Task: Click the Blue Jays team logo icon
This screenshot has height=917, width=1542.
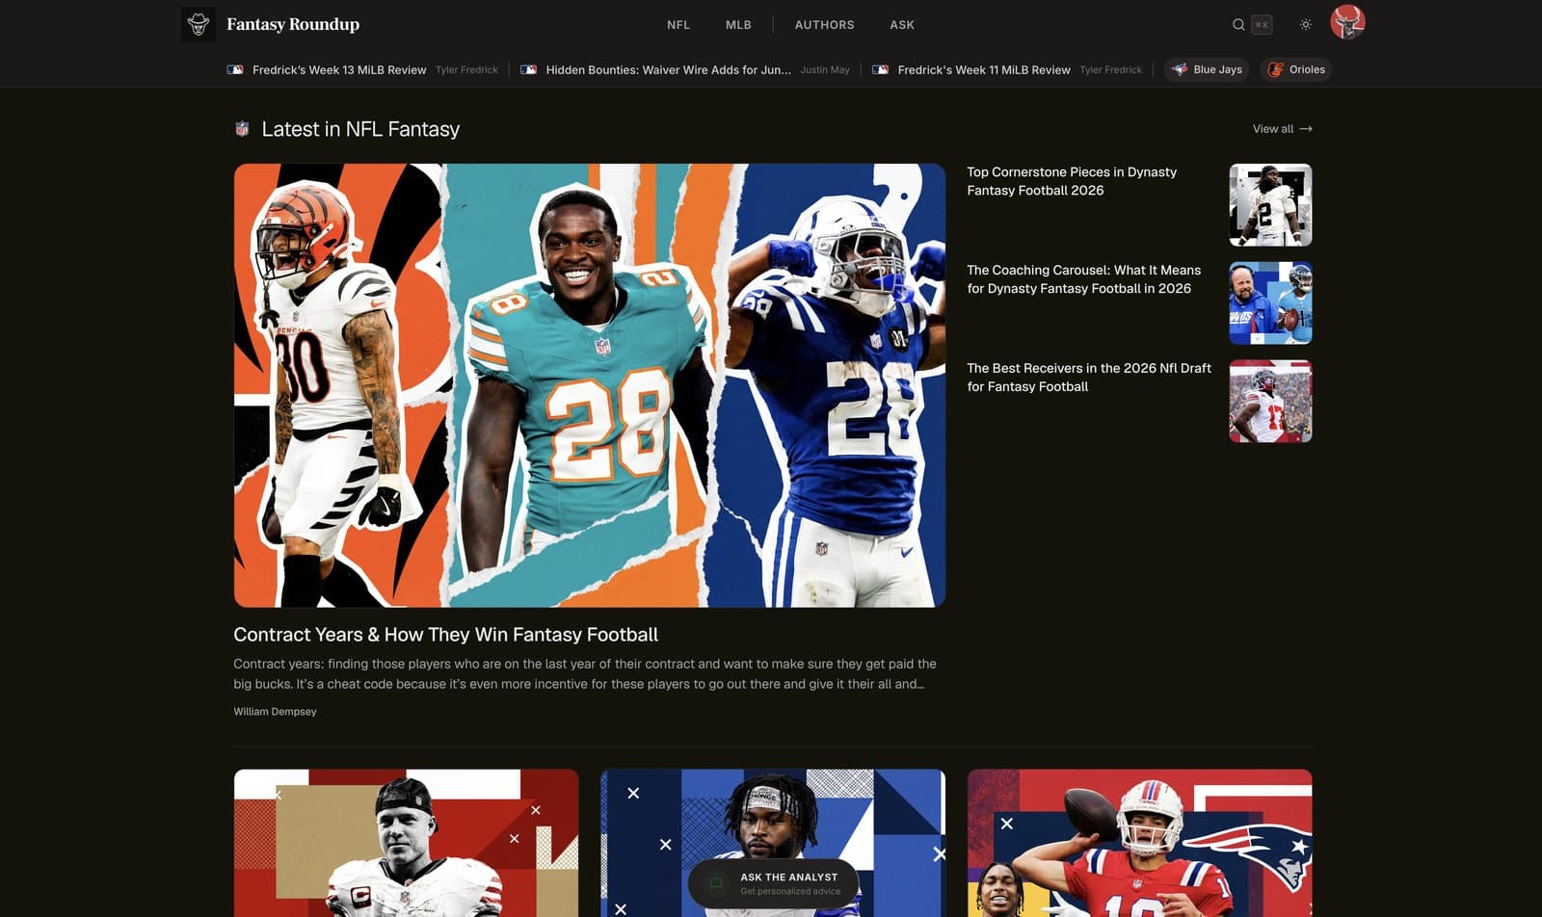Action: click(1180, 69)
